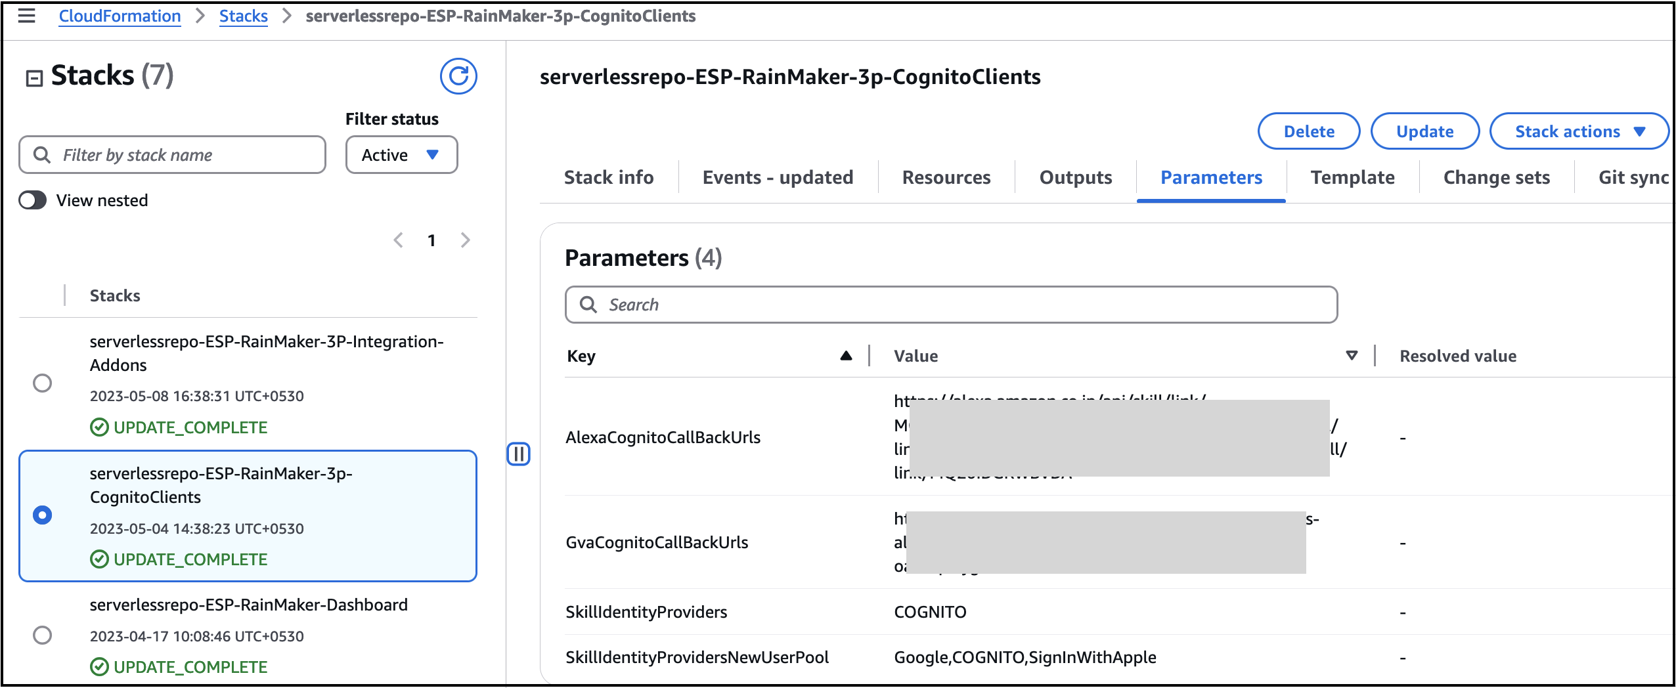Click the Delete stack button

(x=1309, y=131)
